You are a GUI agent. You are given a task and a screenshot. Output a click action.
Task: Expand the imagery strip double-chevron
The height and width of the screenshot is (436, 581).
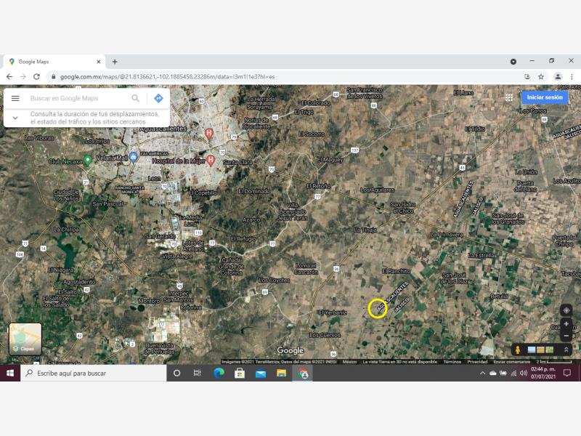tap(566, 350)
